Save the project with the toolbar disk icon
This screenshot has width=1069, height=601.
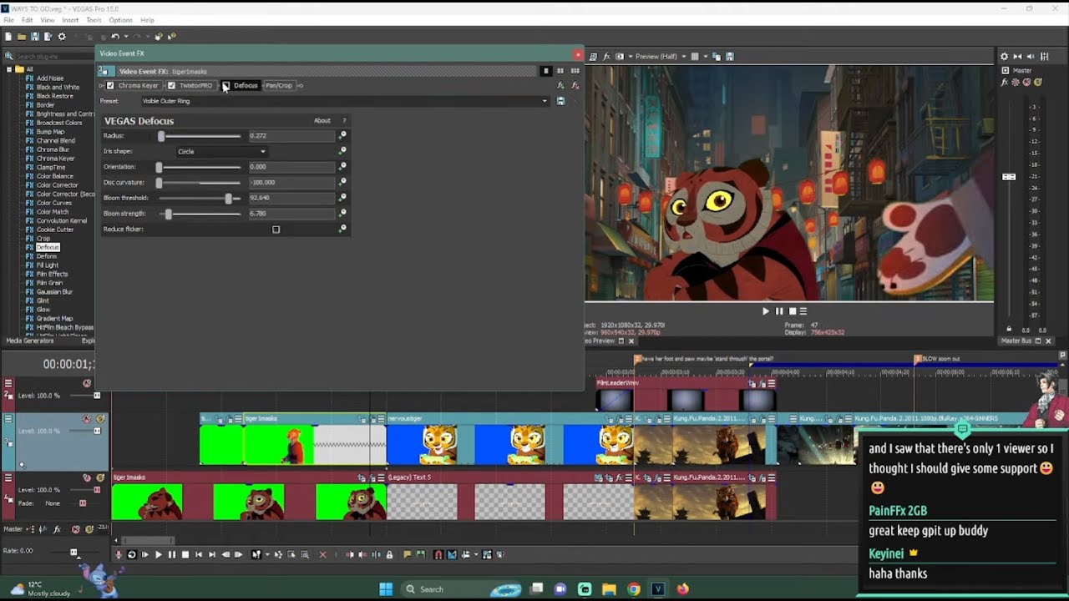click(x=35, y=37)
